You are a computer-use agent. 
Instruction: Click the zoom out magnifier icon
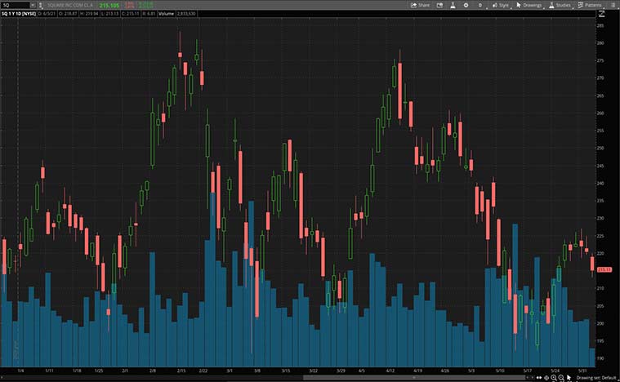click(562, 378)
